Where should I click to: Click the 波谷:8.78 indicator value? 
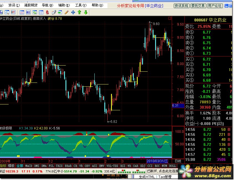[x=55, y=19]
